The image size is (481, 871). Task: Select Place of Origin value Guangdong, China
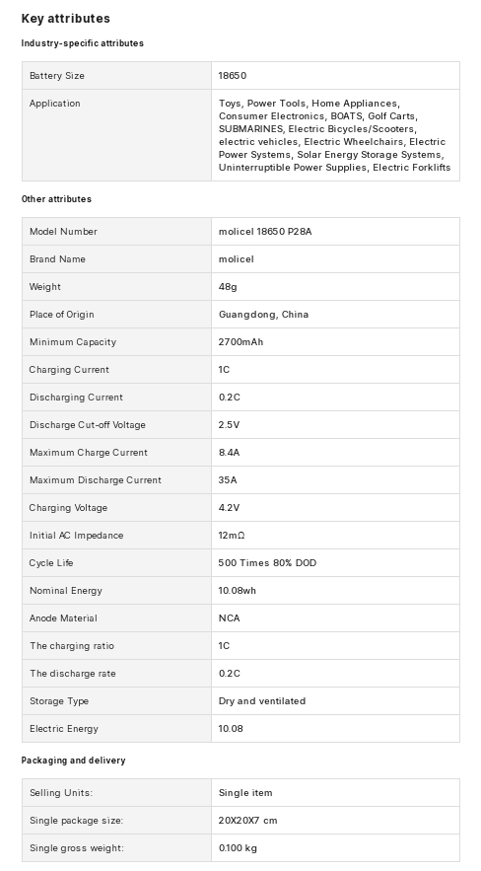263,315
